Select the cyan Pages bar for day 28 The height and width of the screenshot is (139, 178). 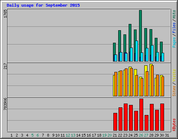[152, 53]
